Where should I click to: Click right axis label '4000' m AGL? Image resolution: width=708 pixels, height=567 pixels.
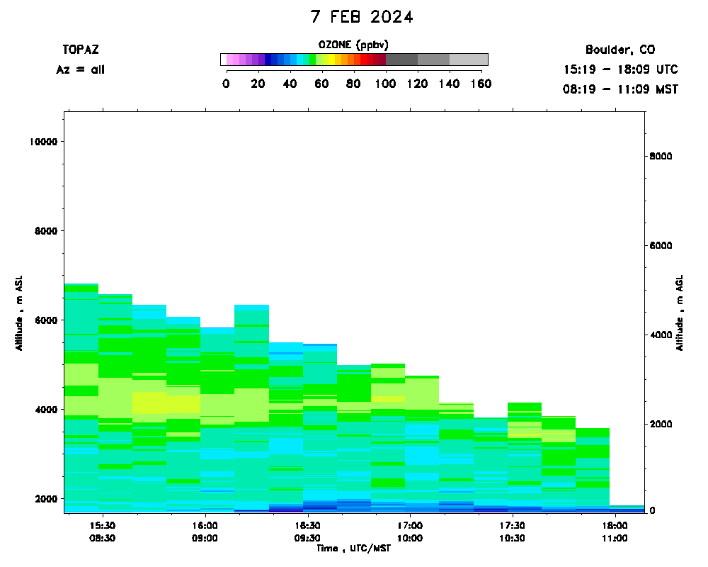pyautogui.click(x=661, y=335)
